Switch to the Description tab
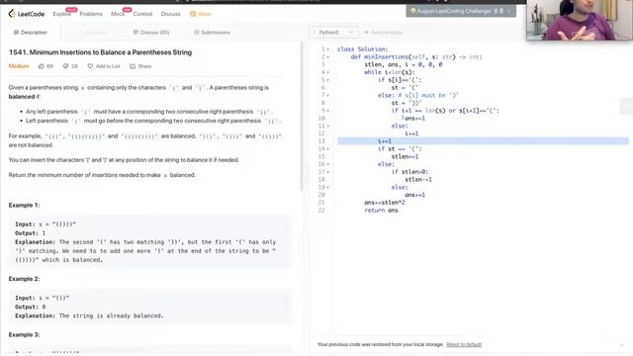This screenshot has height=356, width=633. (x=31, y=33)
